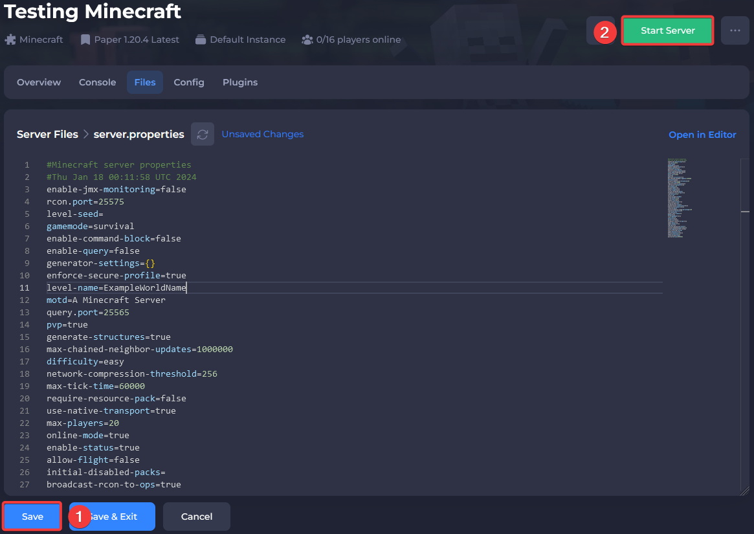This screenshot has height=534, width=754.
Task: Click the breadcrumb chevron after Server Files
Action: click(85, 135)
